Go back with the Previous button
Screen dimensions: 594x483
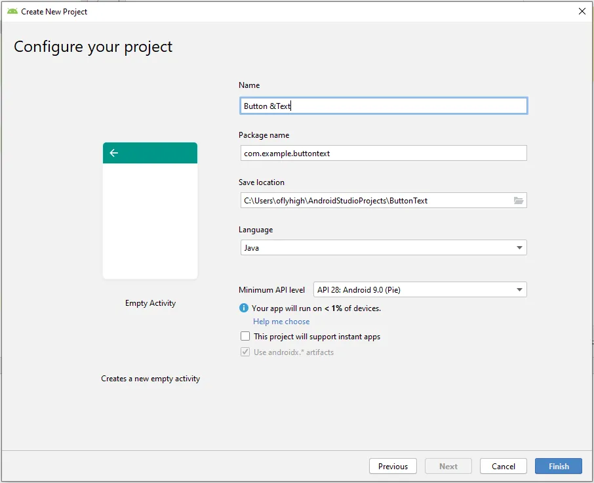click(393, 466)
